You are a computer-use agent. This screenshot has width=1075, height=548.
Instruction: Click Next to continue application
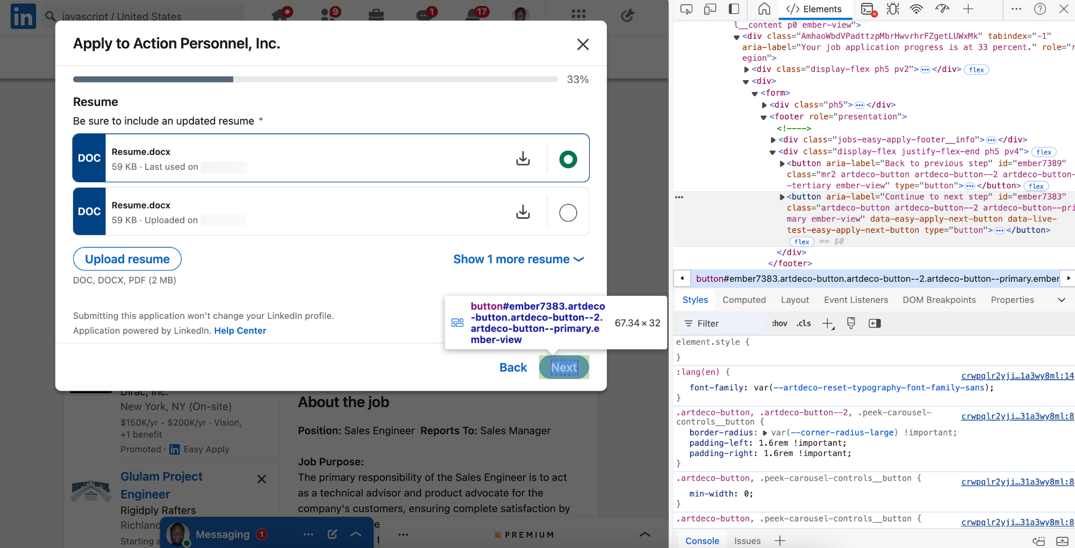(x=564, y=367)
